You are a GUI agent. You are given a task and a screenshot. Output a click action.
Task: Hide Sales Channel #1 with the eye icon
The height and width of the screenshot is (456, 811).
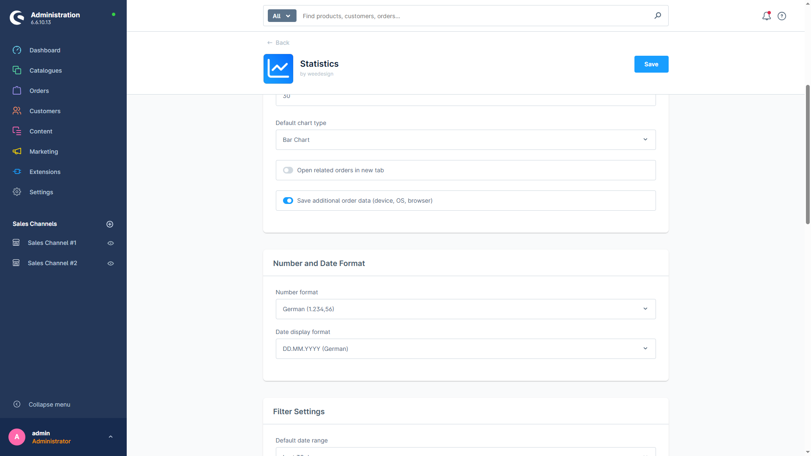[110, 243]
